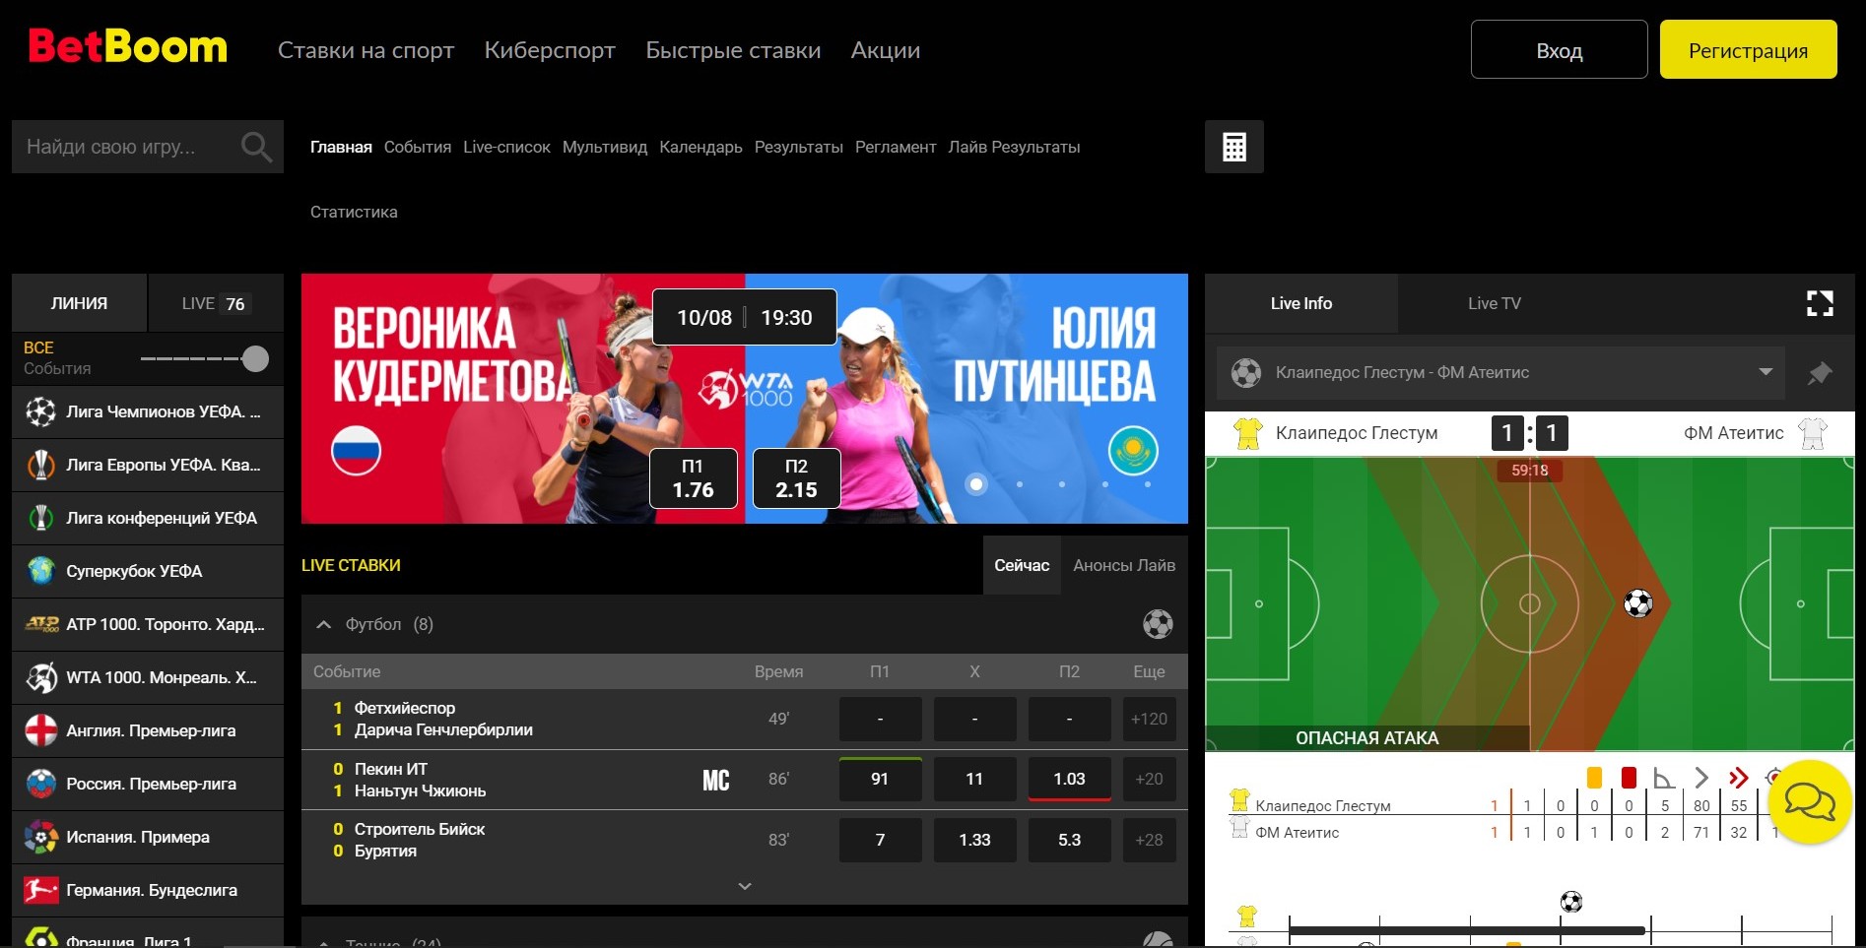Go to Мультивид page
Viewport: 1866px width, 948px height.
click(x=605, y=147)
